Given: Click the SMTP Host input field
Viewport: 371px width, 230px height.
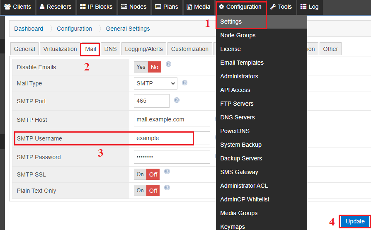Looking at the screenshot, I should coord(172,119).
